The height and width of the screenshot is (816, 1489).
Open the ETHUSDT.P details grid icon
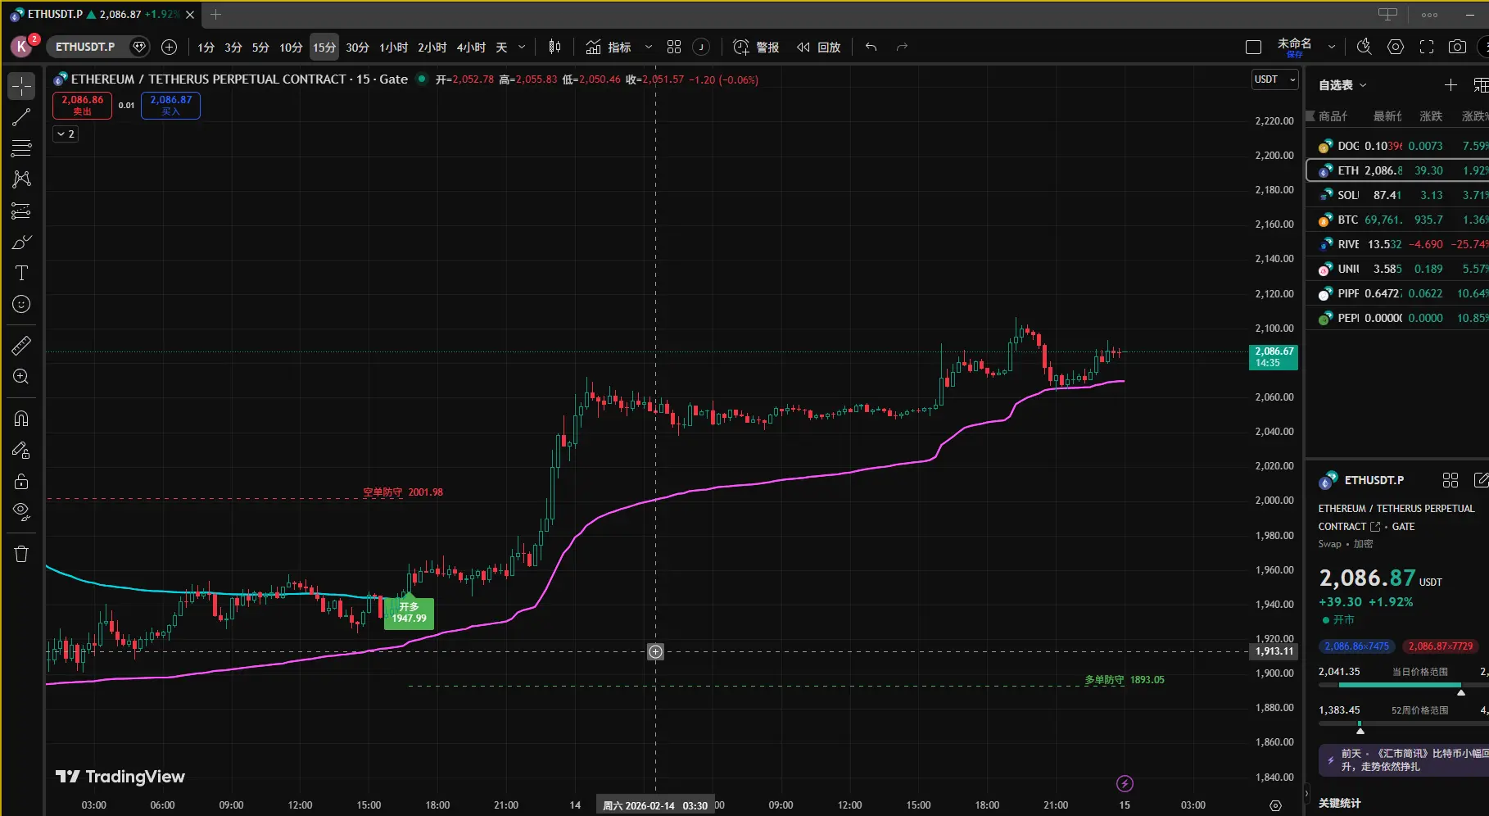[x=1451, y=480]
